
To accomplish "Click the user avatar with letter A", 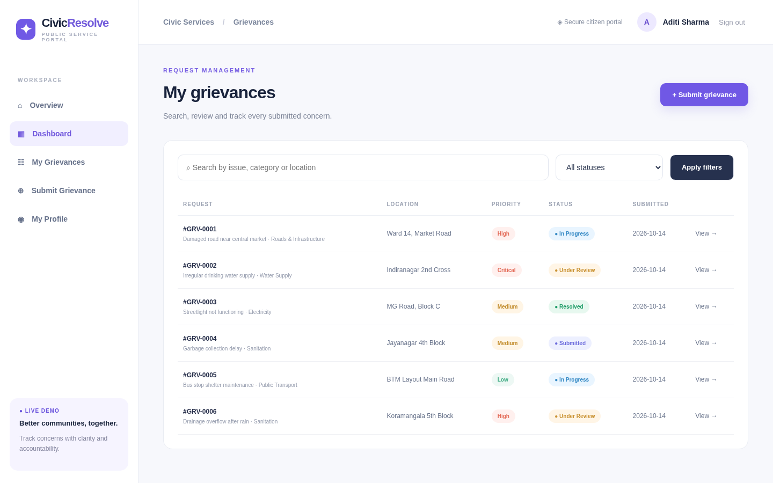I will click(x=647, y=22).
